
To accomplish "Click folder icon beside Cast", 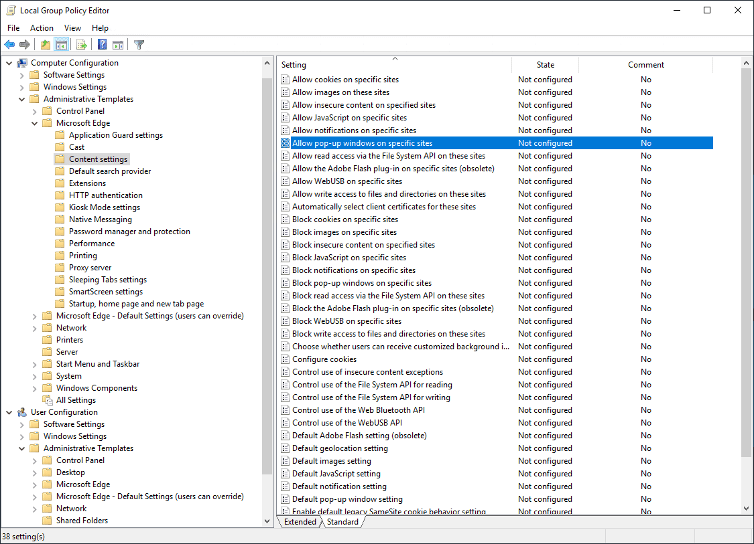I will [60, 147].
